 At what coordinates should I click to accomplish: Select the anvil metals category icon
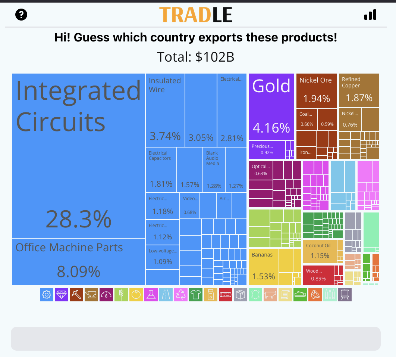tap(91, 295)
